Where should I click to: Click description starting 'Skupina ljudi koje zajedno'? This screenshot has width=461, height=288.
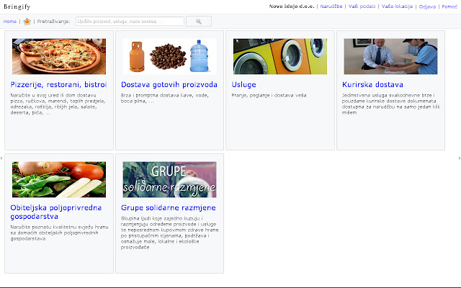pyautogui.click(x=170, y=233)
